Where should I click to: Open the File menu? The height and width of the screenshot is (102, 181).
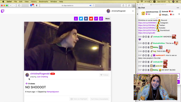click(15, 2)
